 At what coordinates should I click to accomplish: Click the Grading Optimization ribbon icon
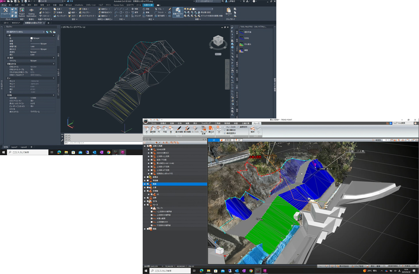pos(31,12)
